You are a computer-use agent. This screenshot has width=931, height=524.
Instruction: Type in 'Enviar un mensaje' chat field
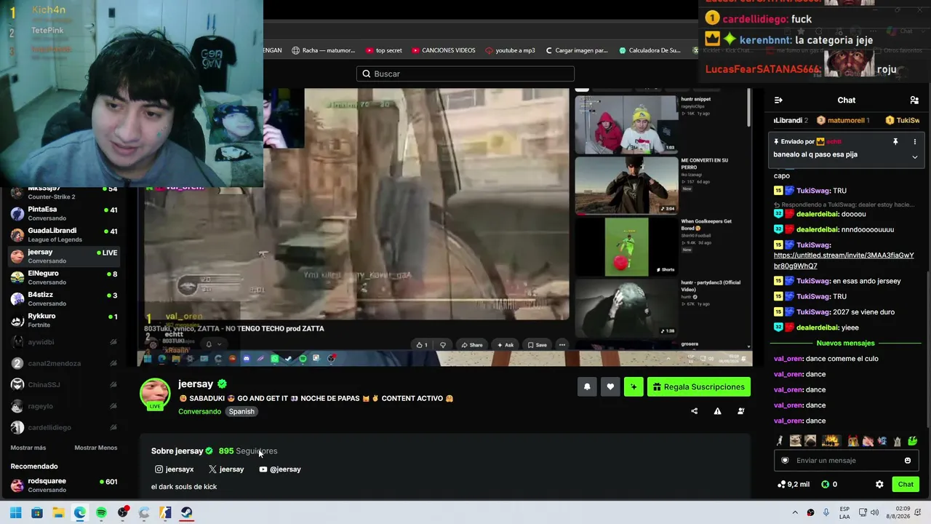coord(847,461)
